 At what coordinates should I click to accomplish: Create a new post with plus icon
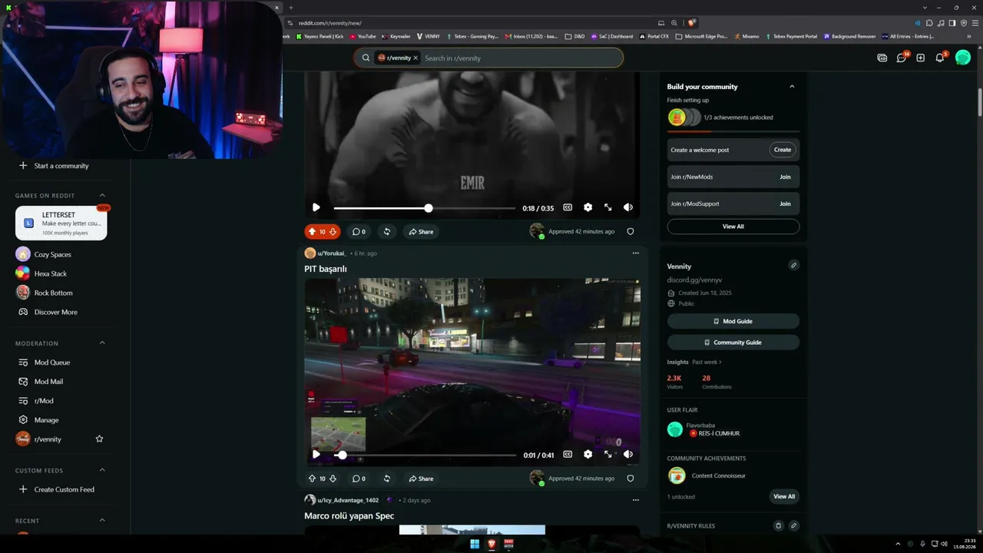[x=920, y=58]
